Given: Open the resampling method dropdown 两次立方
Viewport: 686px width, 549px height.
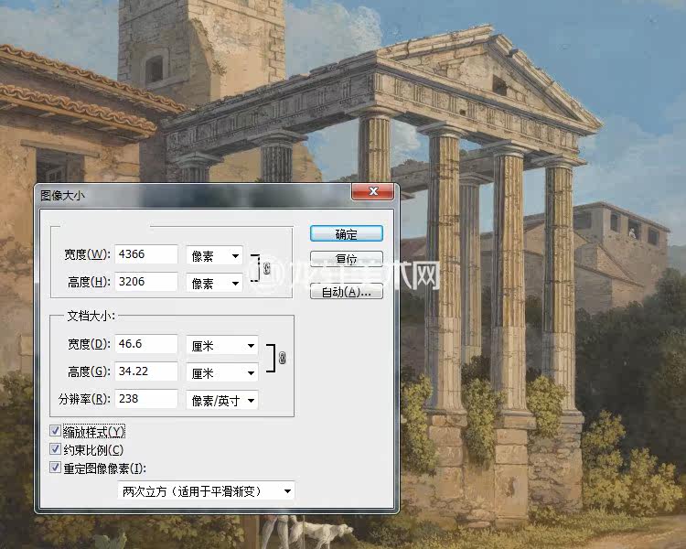Looking at the screenshot, I should (206, 491).
